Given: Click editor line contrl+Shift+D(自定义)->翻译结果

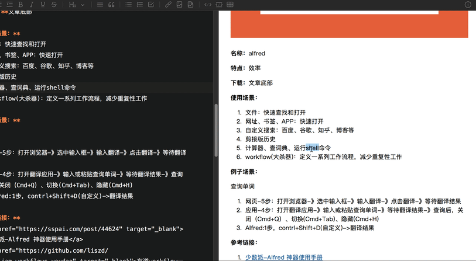Looking at the screenshot, I should coord(67,196).
